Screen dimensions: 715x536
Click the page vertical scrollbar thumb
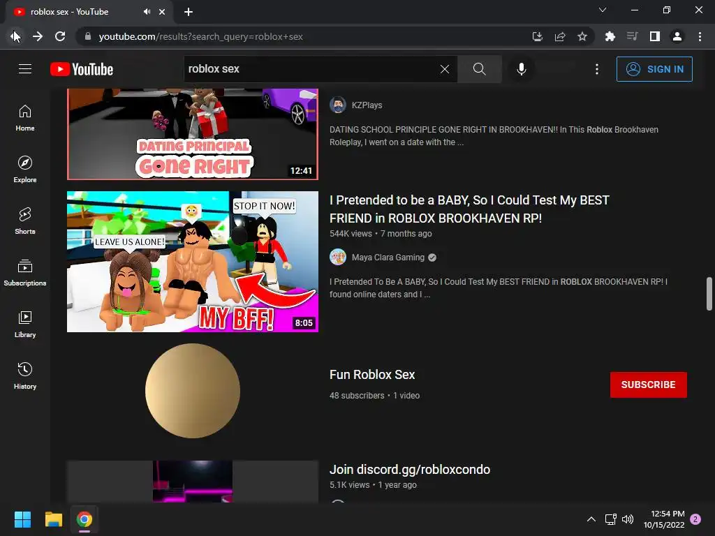[709, 294]
